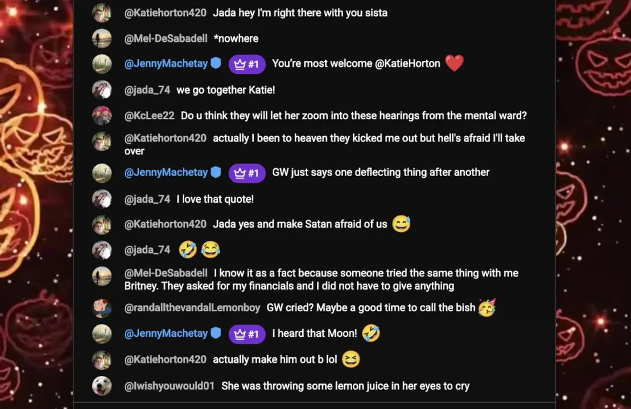Click the white dog avatar of Iwishyouwould01

point(102,386)
